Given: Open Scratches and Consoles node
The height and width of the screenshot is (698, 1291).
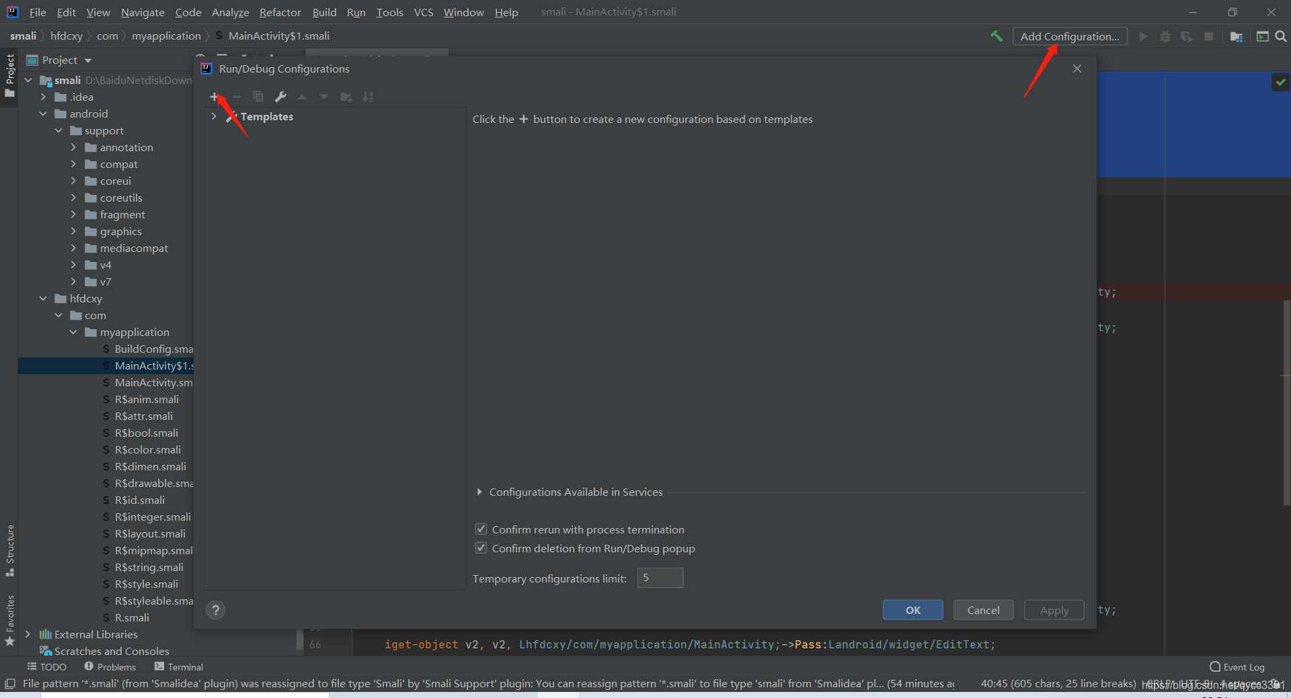Looking at the screenshot, I should [x=112, y=651].
